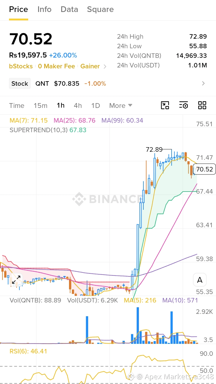Select the 4h interval

pyautogui.click(x=78, y=106)
